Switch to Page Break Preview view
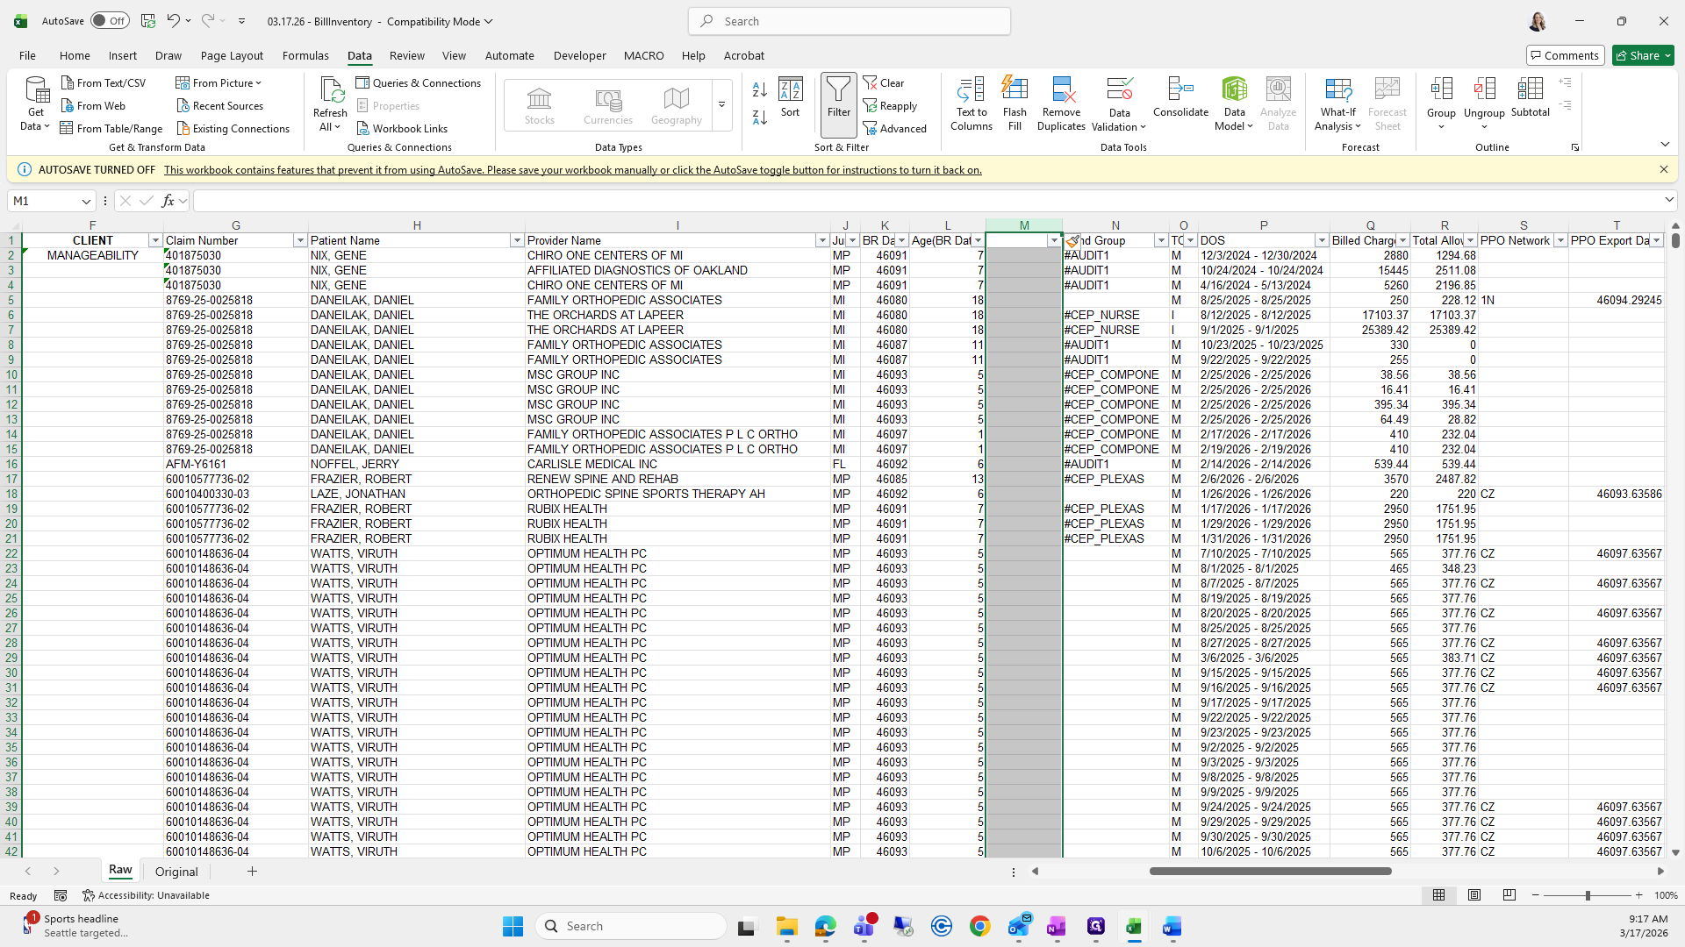Image resolution: width=1685 pixels, height=947 pixels. [x=1509, y=895]
